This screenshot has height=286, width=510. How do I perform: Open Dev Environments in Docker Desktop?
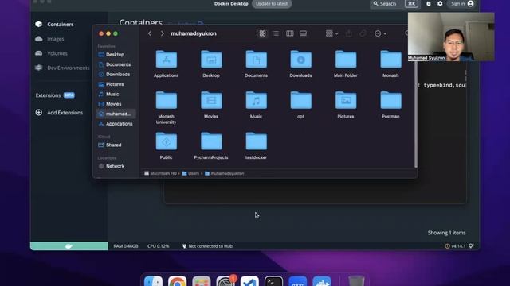pos(62,68)
